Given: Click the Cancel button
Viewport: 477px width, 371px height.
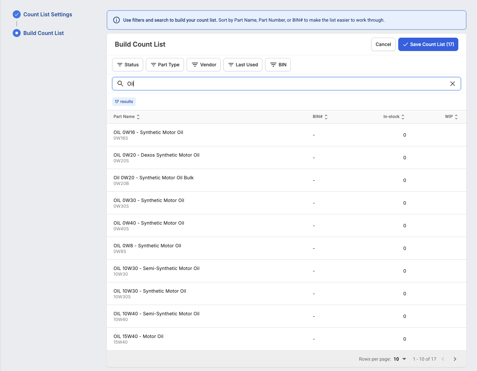Looking at the screenshot, I should [383, 44].
